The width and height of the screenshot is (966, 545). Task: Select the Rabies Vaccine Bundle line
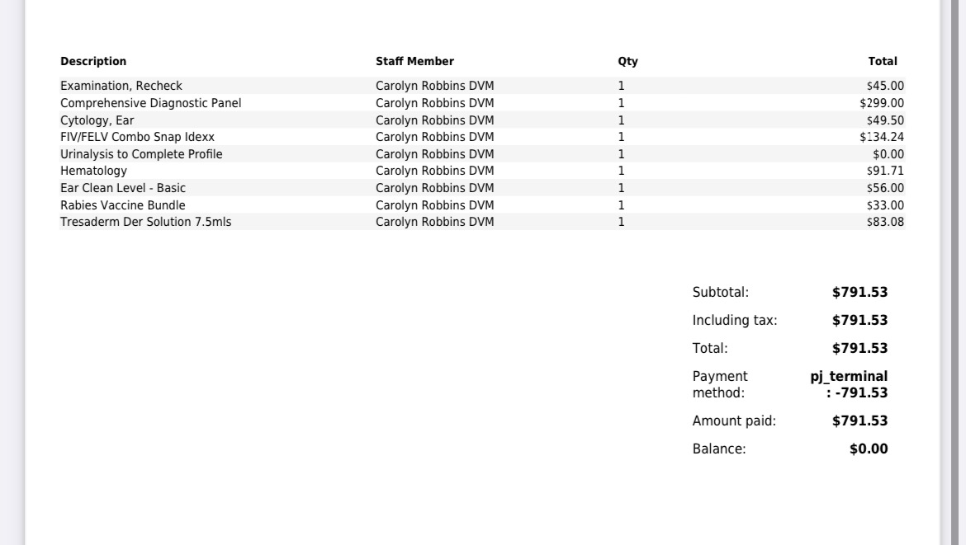[123, 205]
